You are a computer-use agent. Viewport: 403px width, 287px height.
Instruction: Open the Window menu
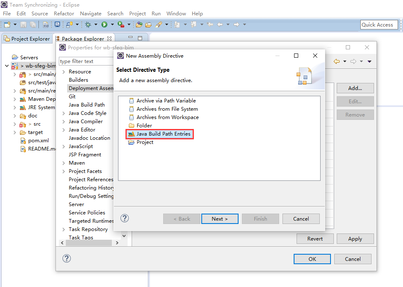pyautogui.click(x=176, y=14)
